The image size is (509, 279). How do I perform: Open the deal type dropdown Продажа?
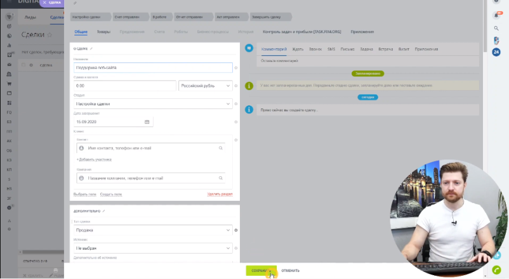[153, 230]
